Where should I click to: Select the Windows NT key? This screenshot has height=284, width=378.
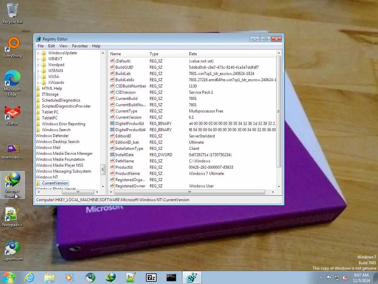click(x=47, y=177)
